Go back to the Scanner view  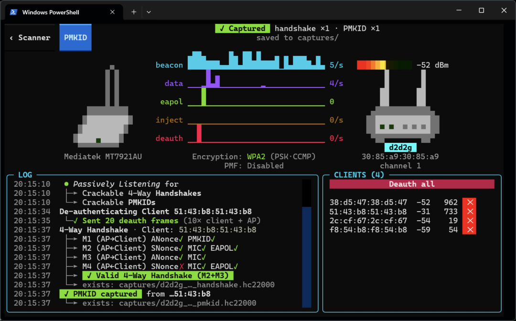click(x=30, y=37)
